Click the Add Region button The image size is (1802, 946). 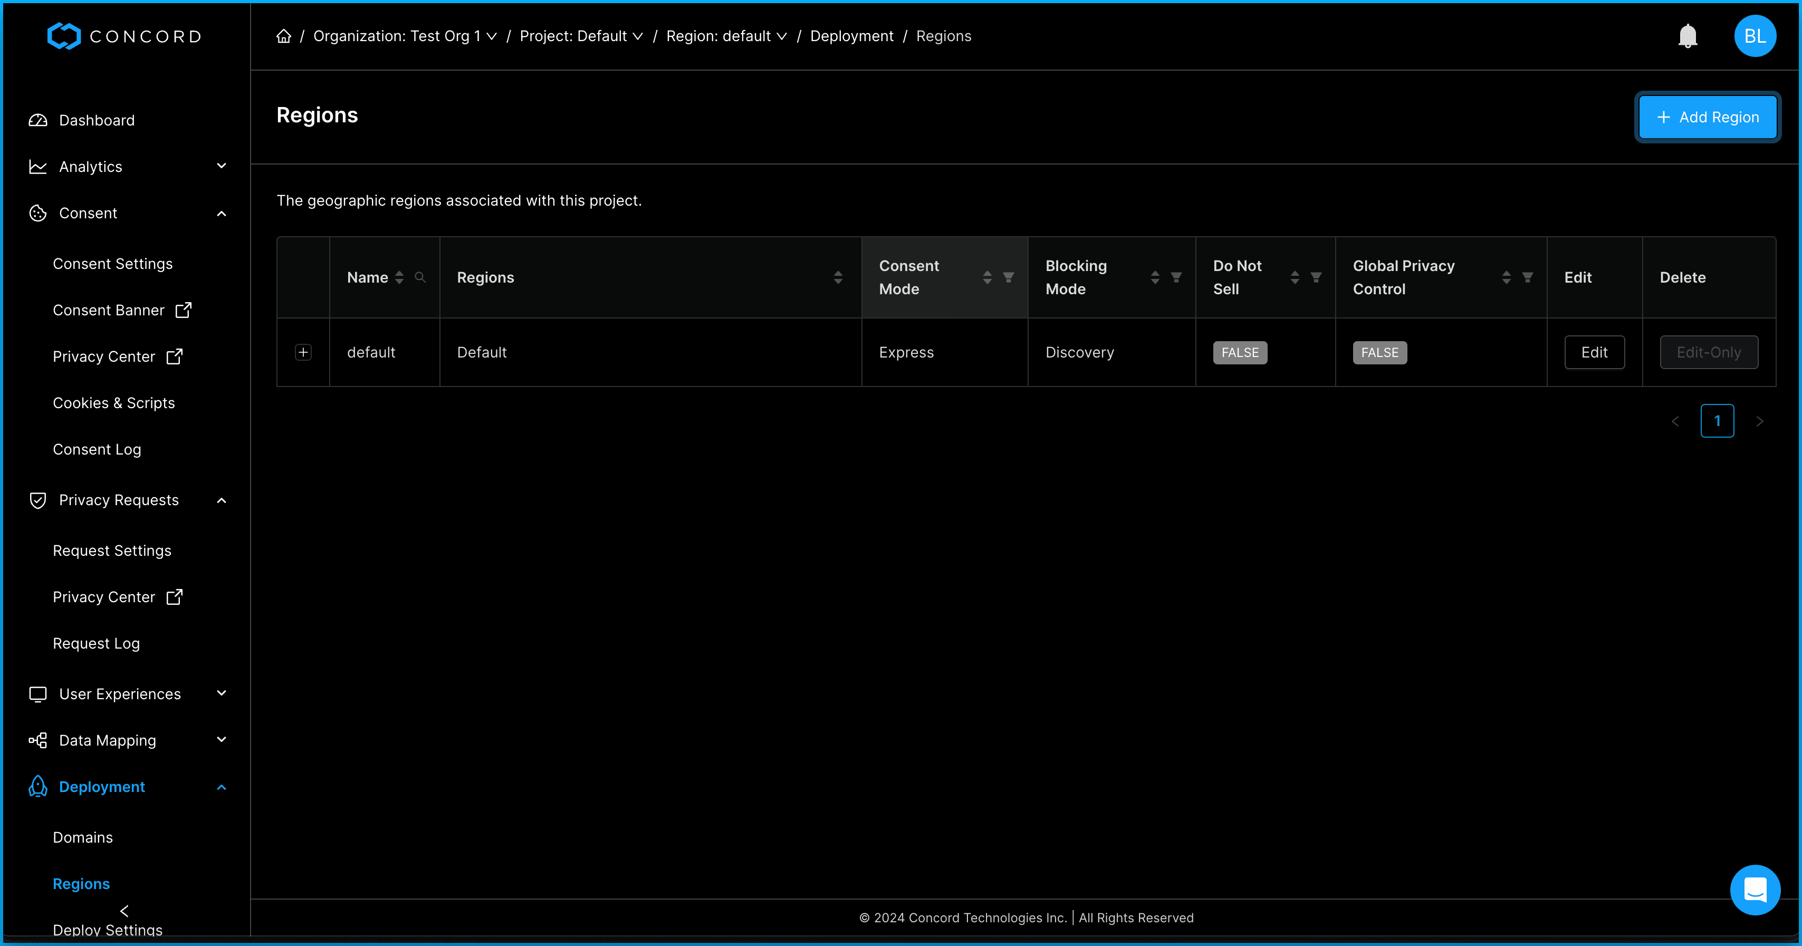click(x=1707, y=118)
